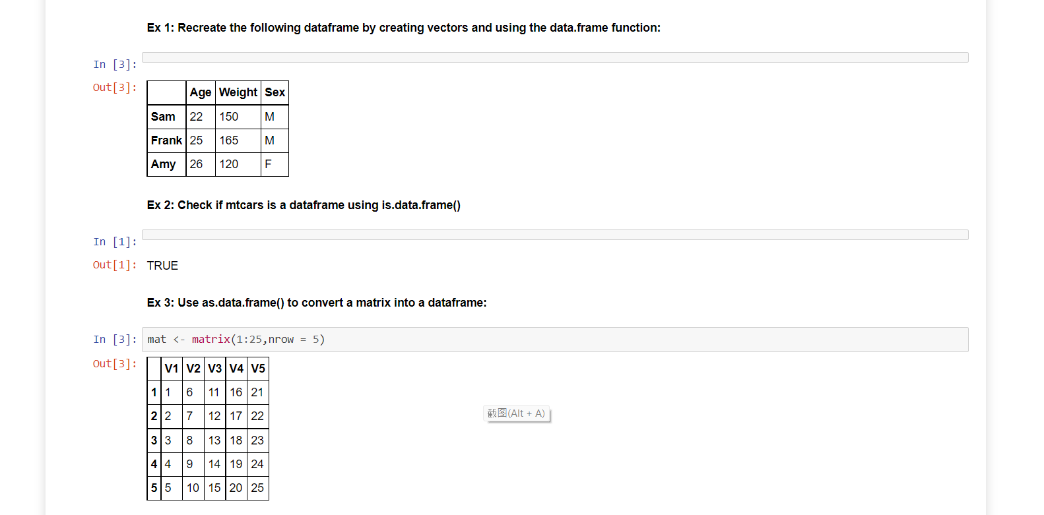1044x515 pixels.
Task: Select the Amy row label
Action: (x=162, y=164)
